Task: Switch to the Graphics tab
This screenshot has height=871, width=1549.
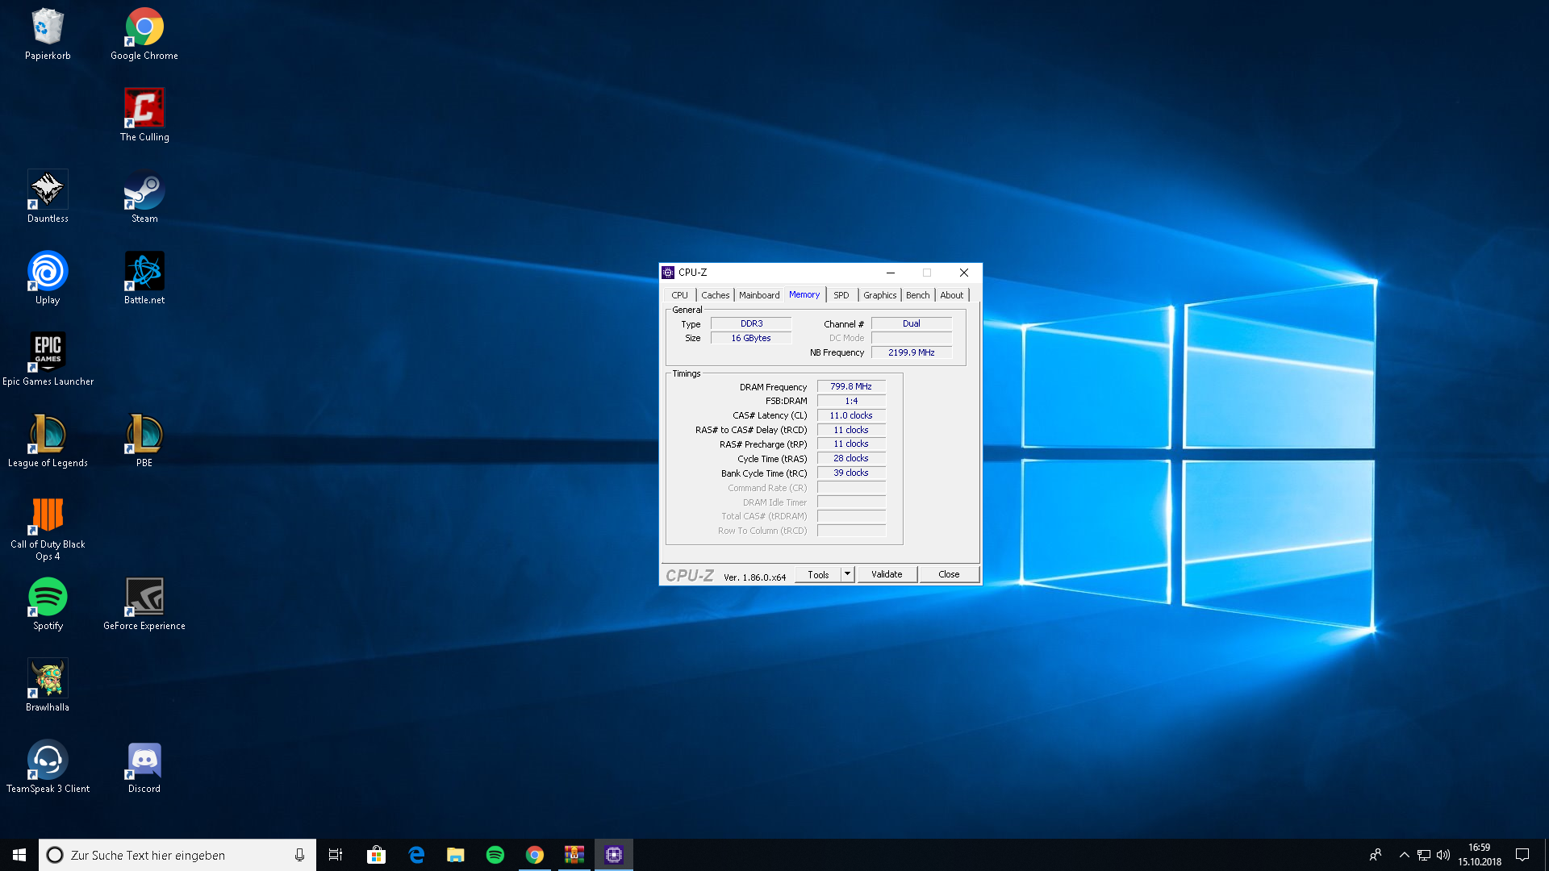Action: tap(879, 295)
